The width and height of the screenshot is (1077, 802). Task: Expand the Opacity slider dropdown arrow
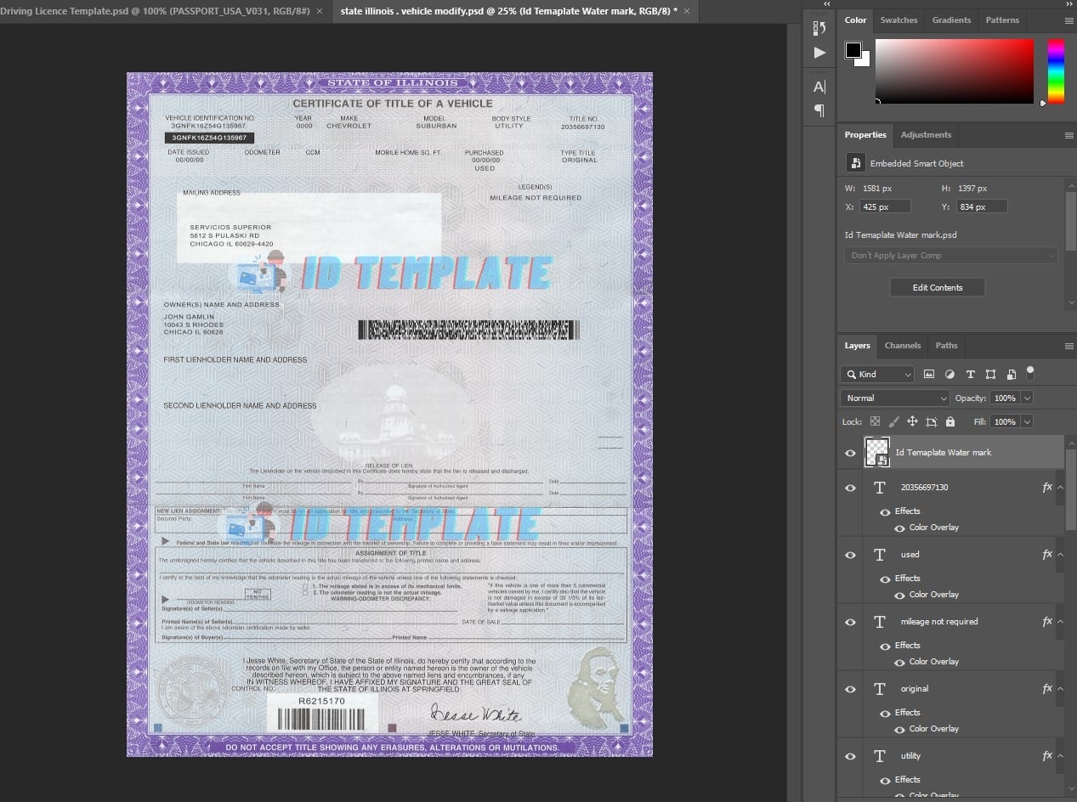point(1027,398)
